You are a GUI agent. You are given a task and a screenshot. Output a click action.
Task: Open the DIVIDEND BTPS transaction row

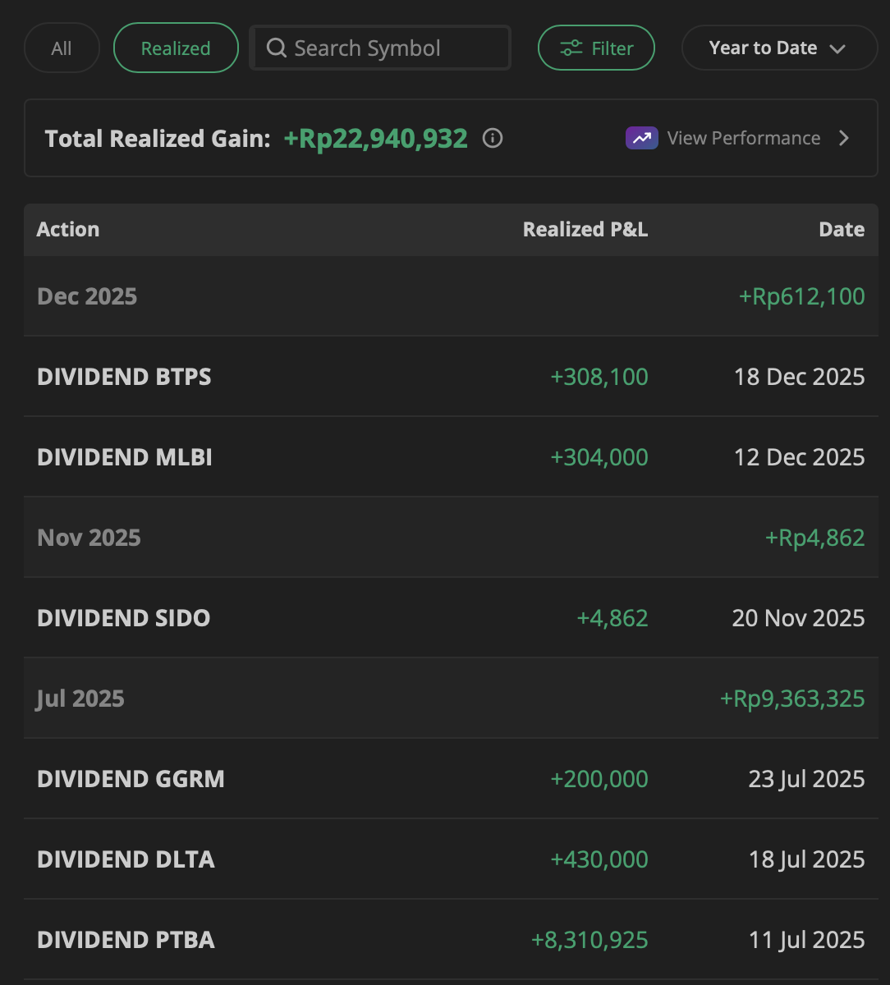coord(125,377)
